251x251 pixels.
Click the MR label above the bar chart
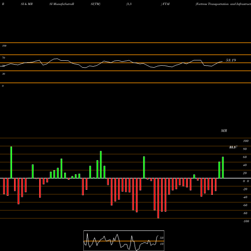(x=224, y=131)
